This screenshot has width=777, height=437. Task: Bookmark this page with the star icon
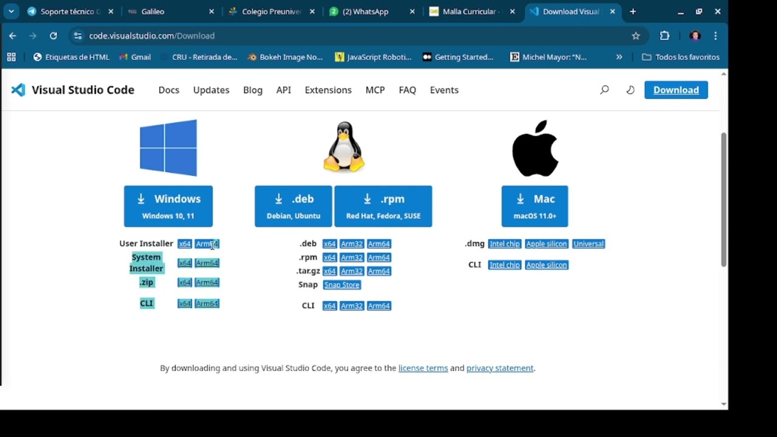pyautogui.click(x=636, y=36)
